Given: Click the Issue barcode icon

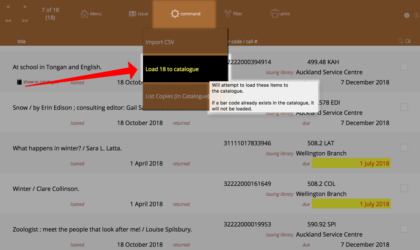Looking at the screenshot, I should coord(133,14).
